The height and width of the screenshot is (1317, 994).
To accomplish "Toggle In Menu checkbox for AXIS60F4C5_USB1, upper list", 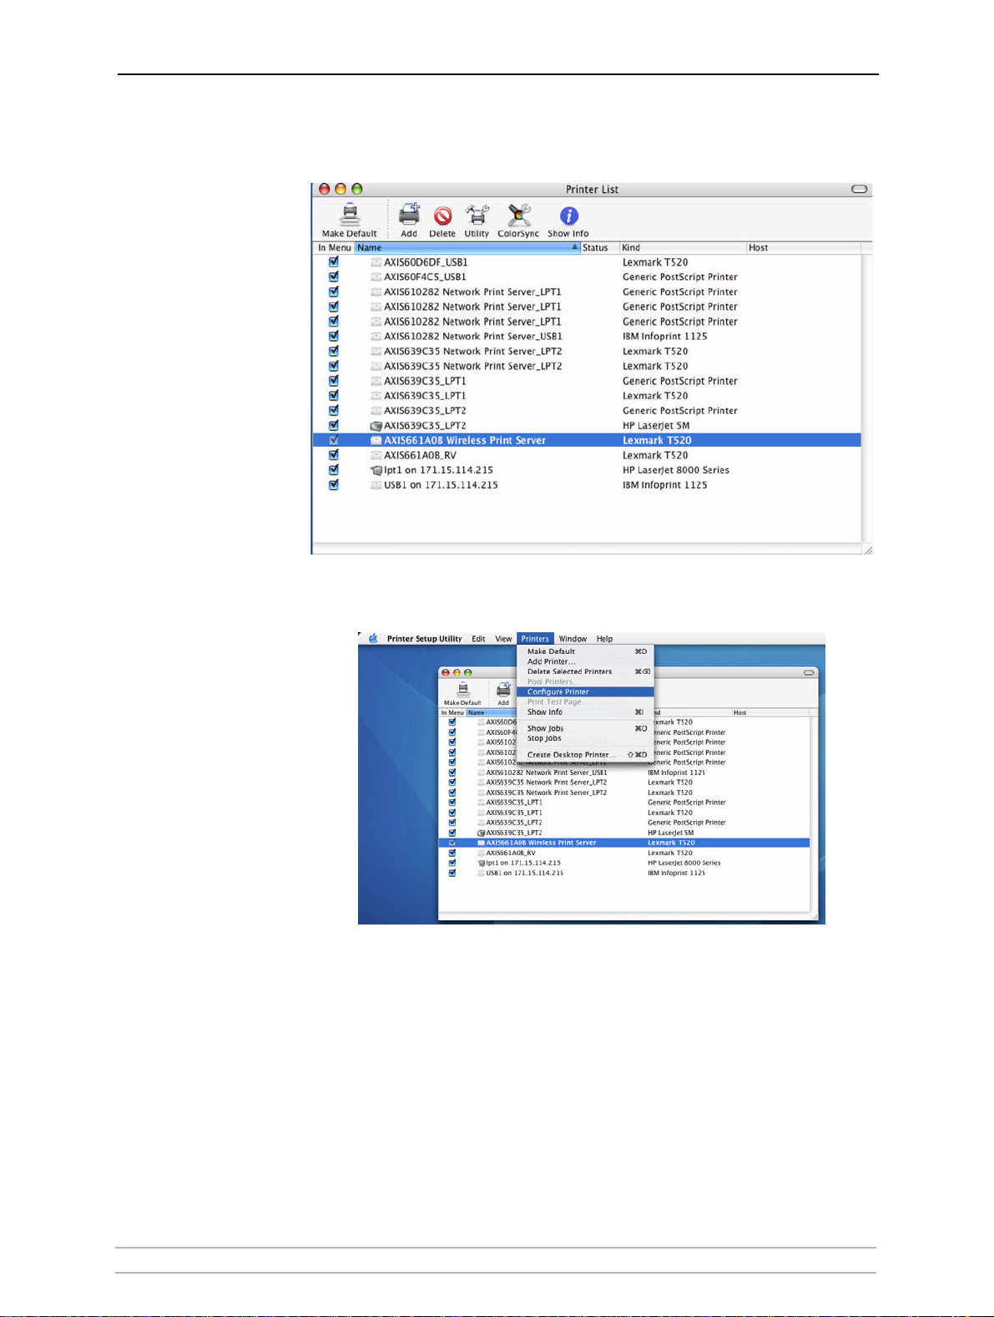I will [x=334, y=276].
